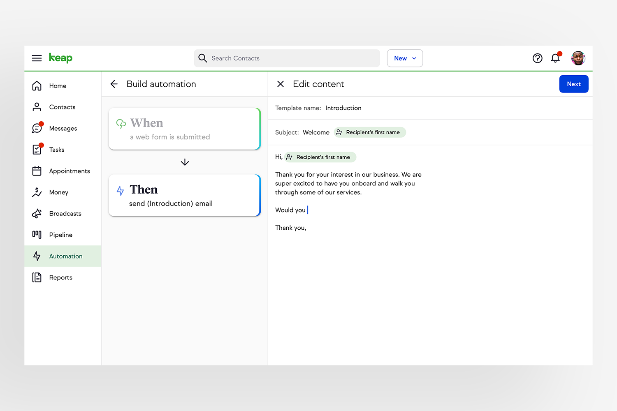Open Messages with the red notification badge

[x=37, y=128]
